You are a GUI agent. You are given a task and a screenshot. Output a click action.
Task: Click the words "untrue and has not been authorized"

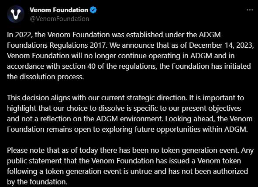[x=189, y=172]
